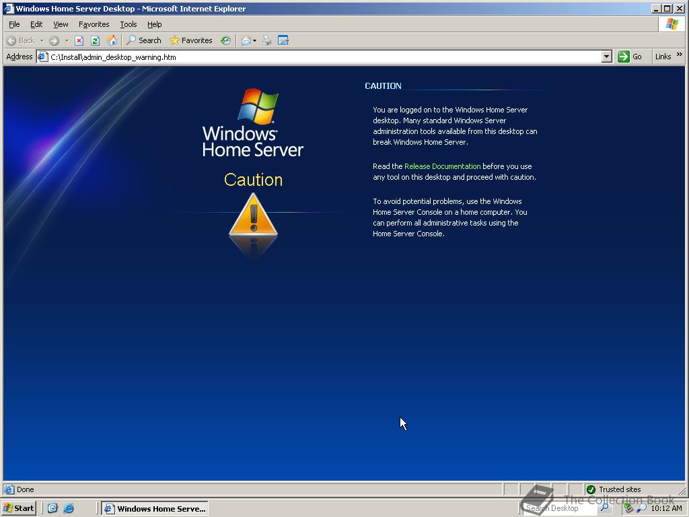Viewport: 689px width, 517px height.
Task: Click the Address label text
Action: (20, 57)
